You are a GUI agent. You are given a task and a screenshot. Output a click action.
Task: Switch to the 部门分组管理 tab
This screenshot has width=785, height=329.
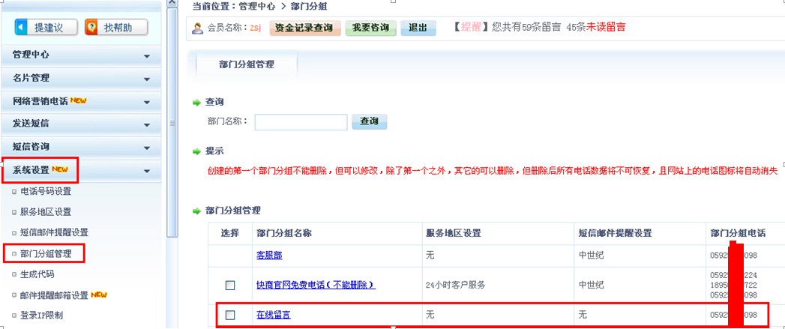tap(246, 64)
